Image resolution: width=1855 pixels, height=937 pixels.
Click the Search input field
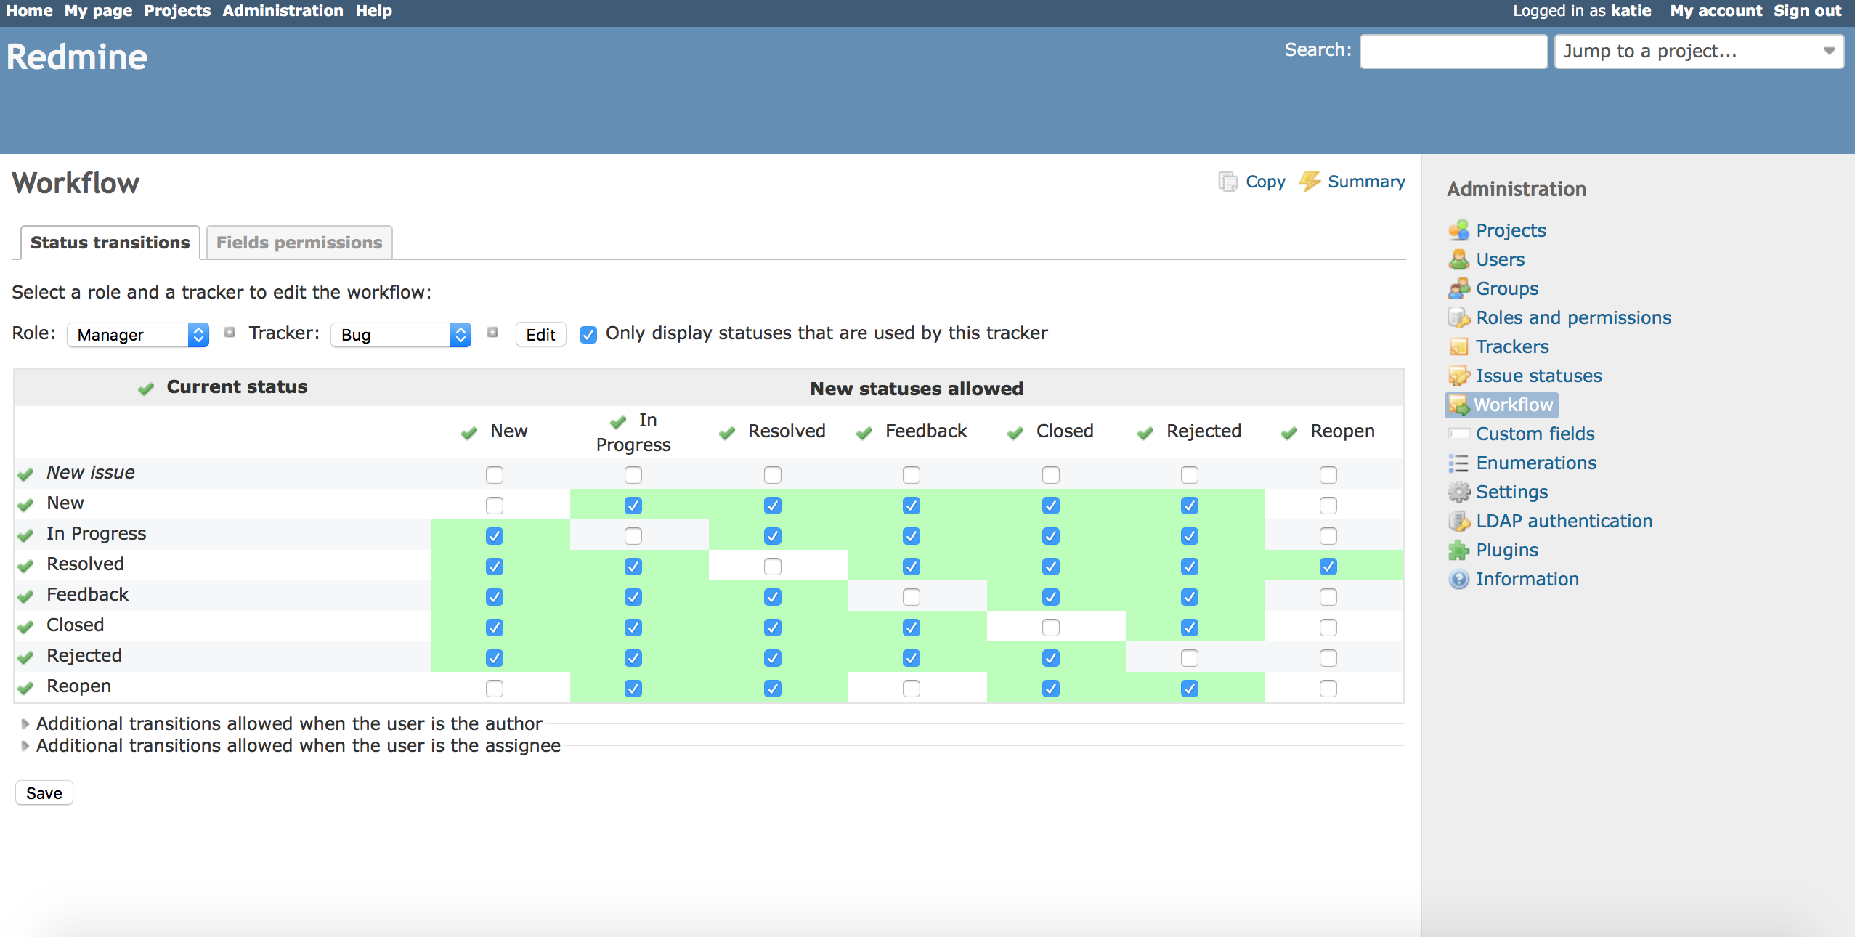click(x=1453, y=52)
